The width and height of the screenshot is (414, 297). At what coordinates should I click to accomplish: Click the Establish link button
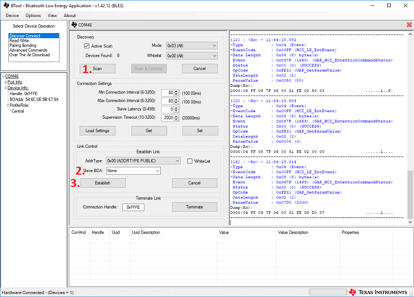[x=102, y=183]
